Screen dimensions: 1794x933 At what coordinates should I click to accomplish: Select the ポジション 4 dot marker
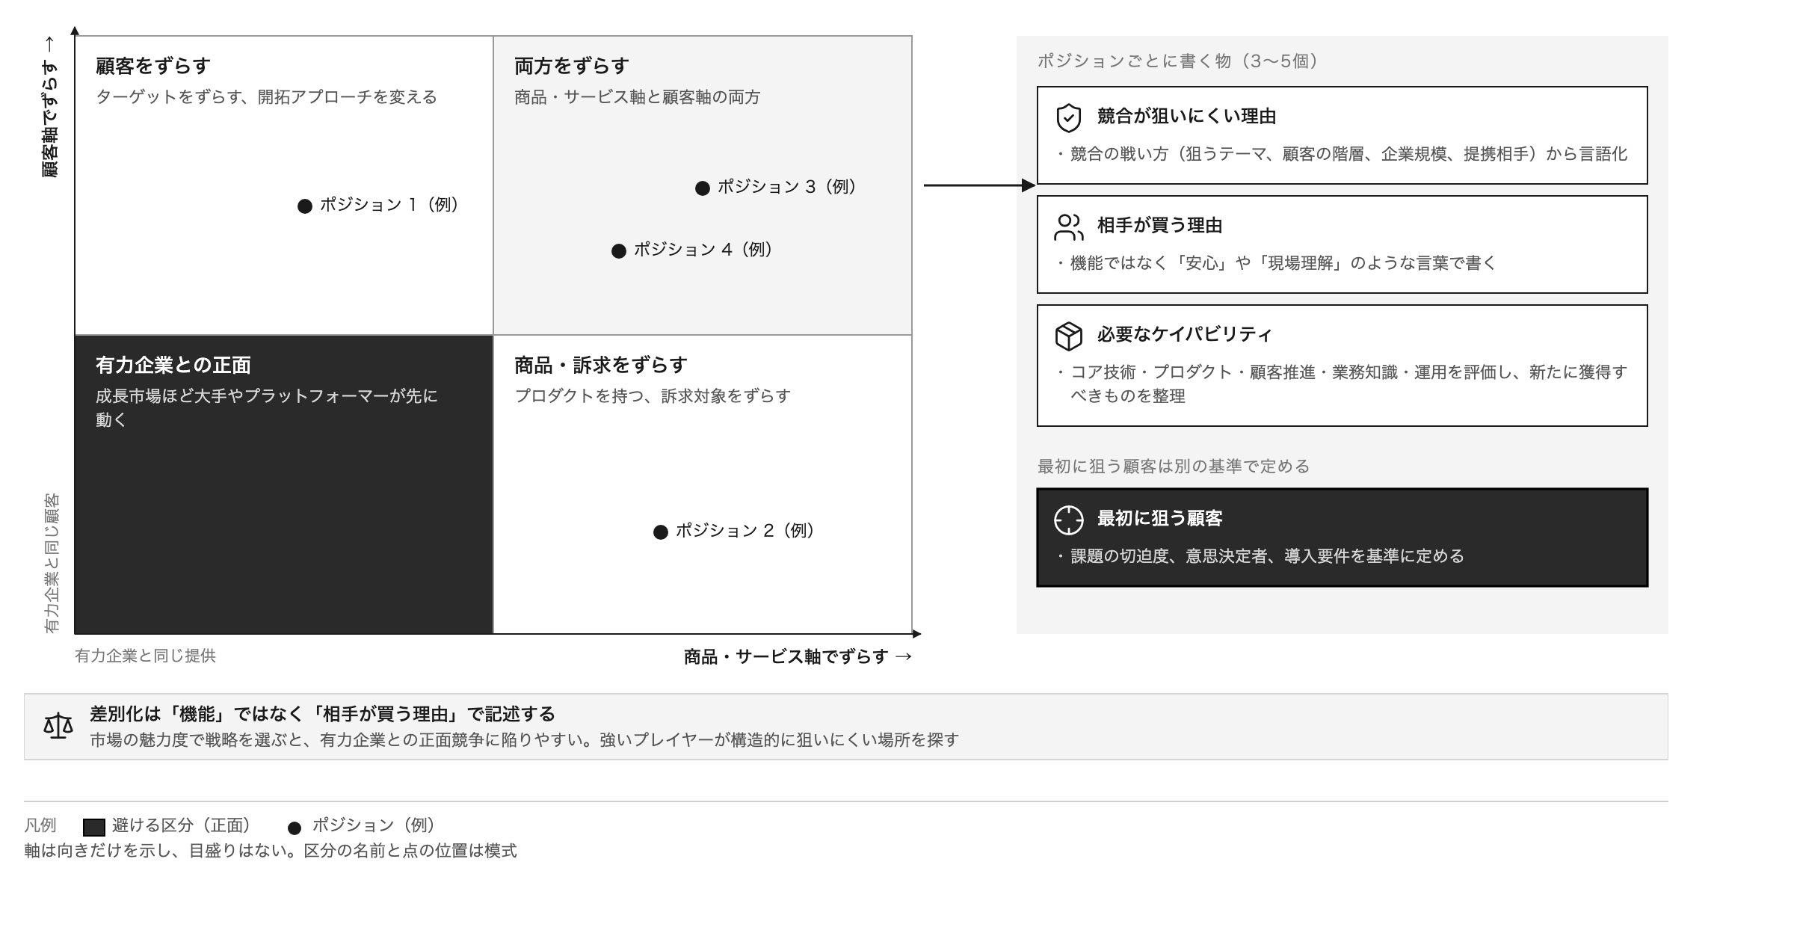pyautogui.click(x=618, y=251)
